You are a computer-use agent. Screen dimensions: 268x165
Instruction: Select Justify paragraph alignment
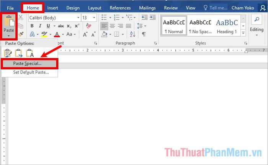point(129,26)
